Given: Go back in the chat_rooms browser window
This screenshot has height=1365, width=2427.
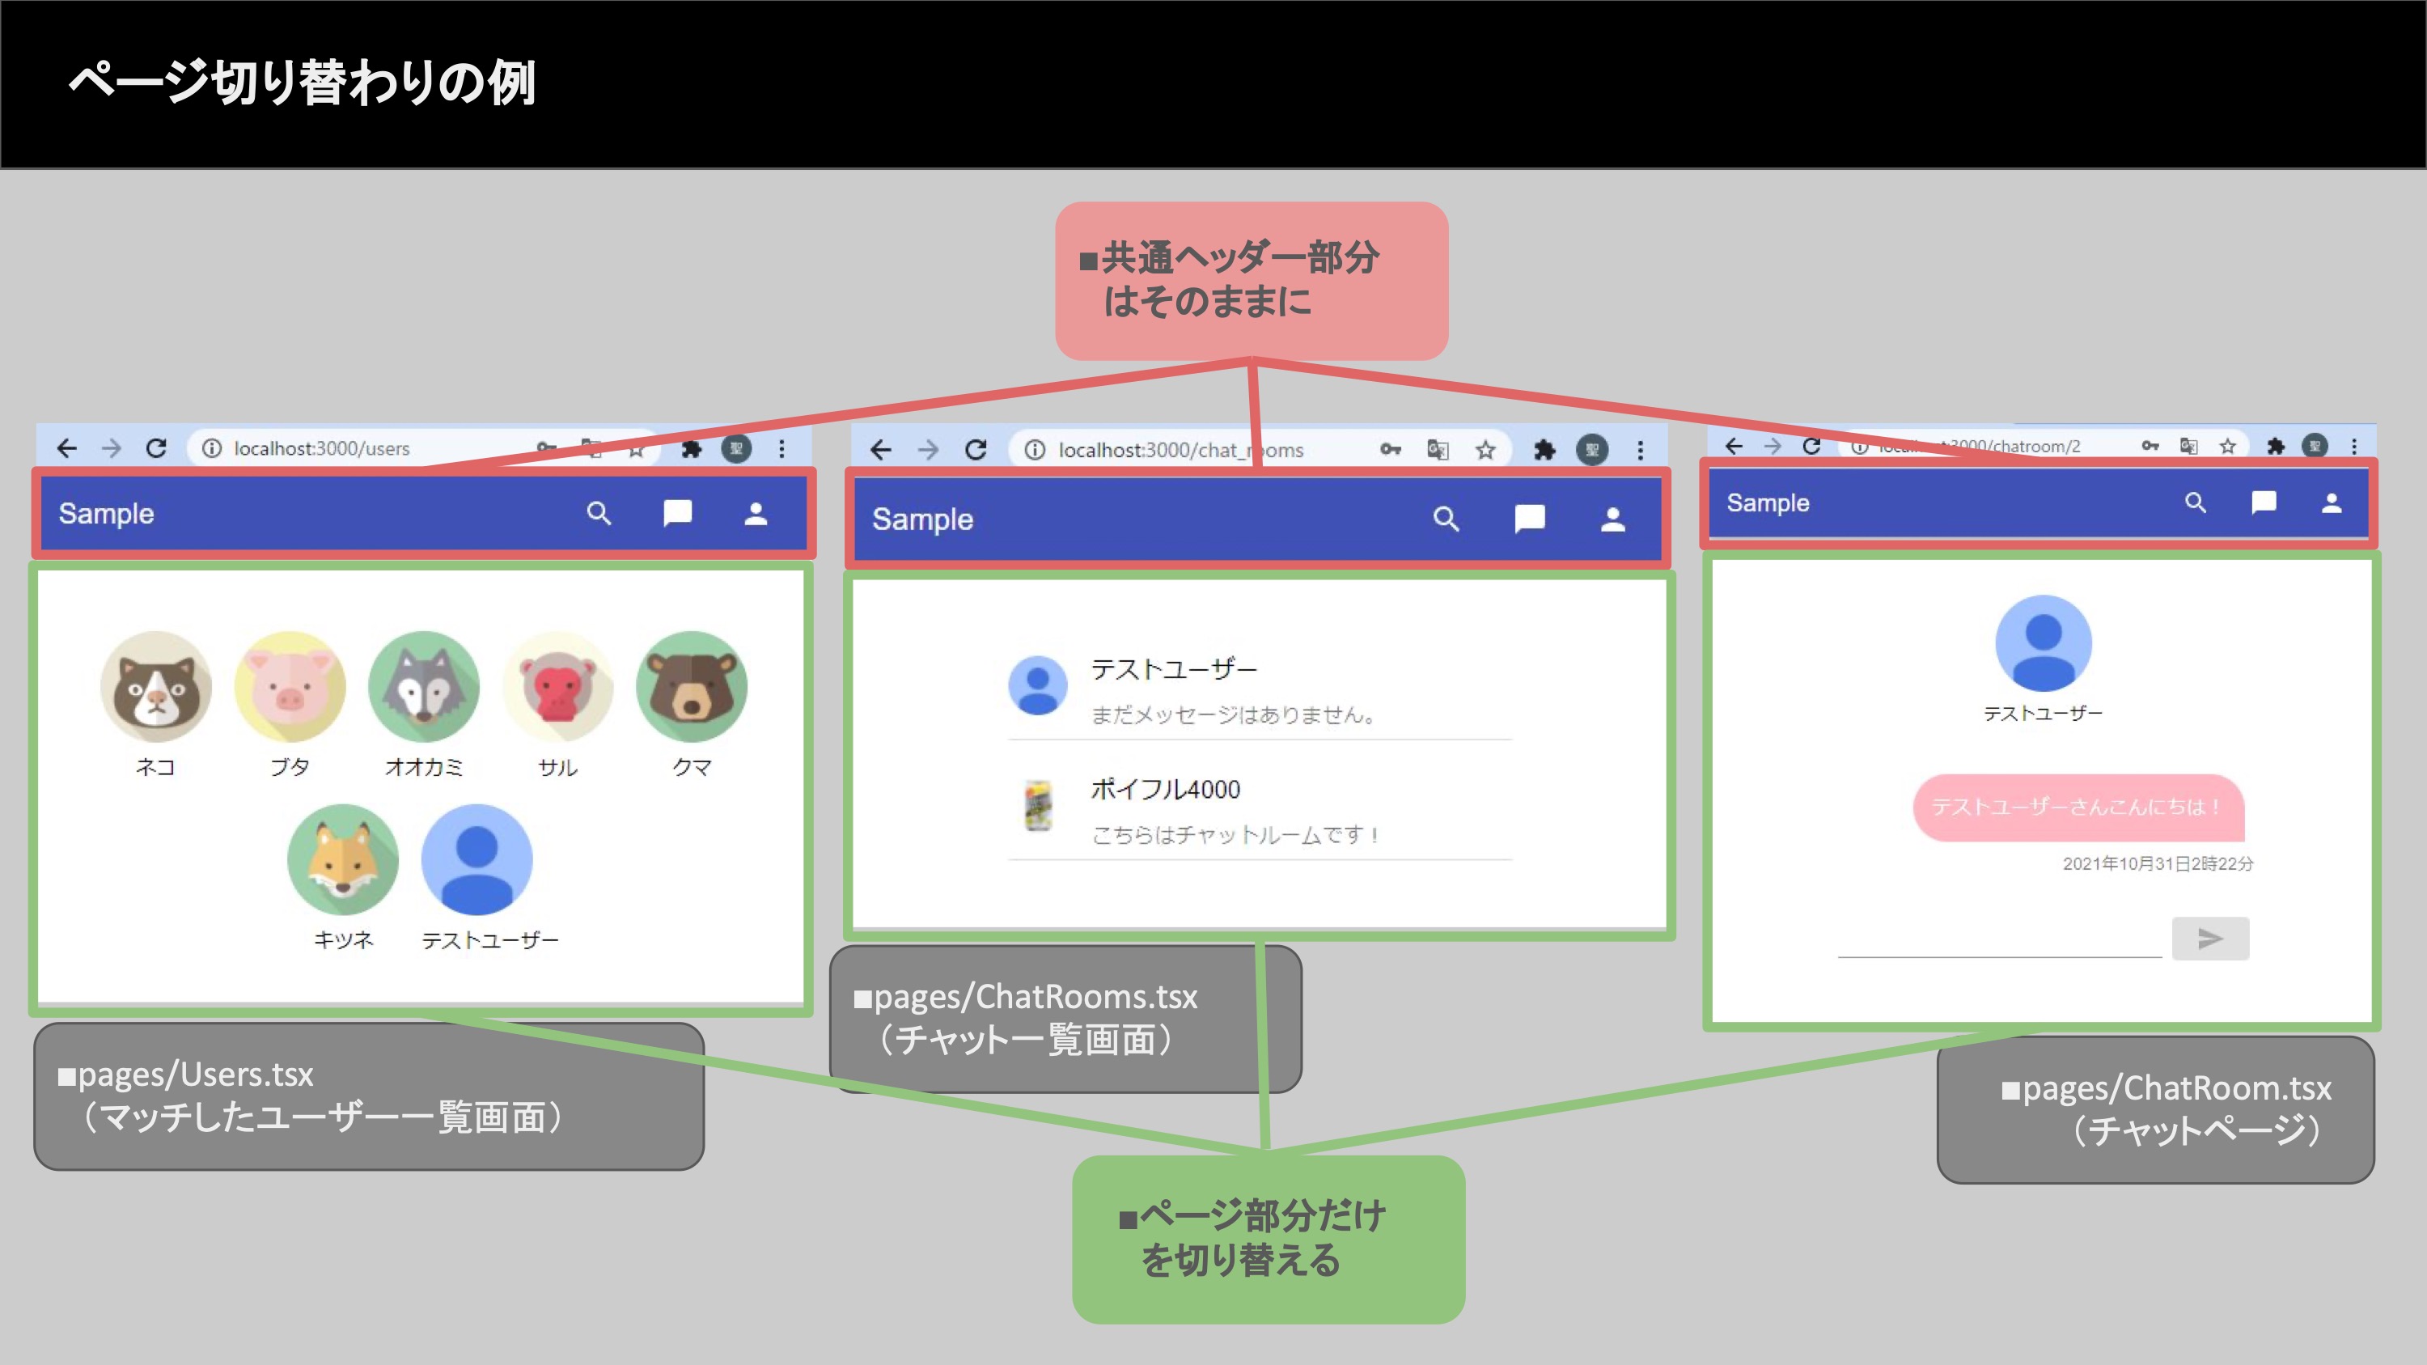Looking at the screenshot, I should tap(881, 451).
